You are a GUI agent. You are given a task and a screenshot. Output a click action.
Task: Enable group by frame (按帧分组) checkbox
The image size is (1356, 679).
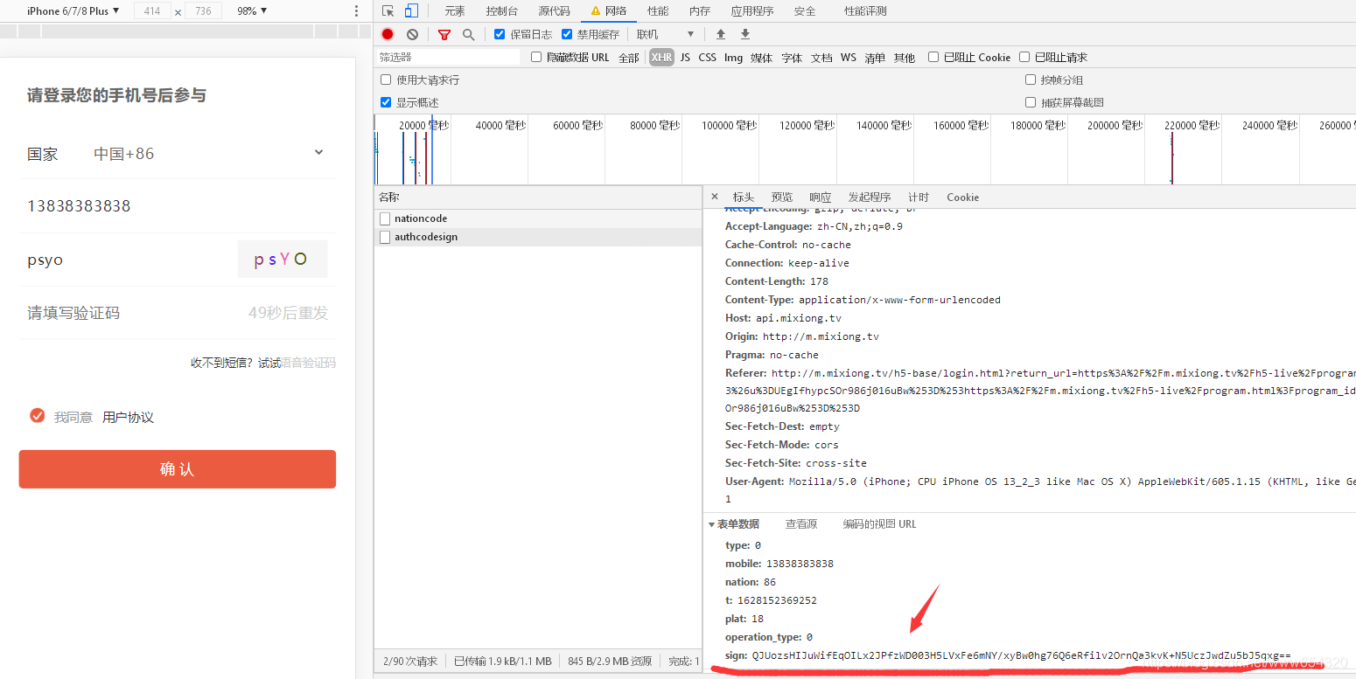pyautogui.click(x=1031, y=80)
